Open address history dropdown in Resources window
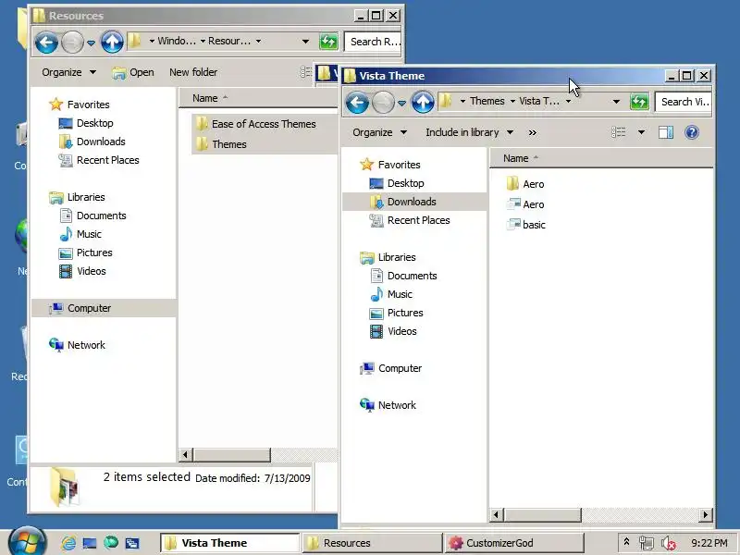This screenshot has height=555, width=740. click(305, 42)
